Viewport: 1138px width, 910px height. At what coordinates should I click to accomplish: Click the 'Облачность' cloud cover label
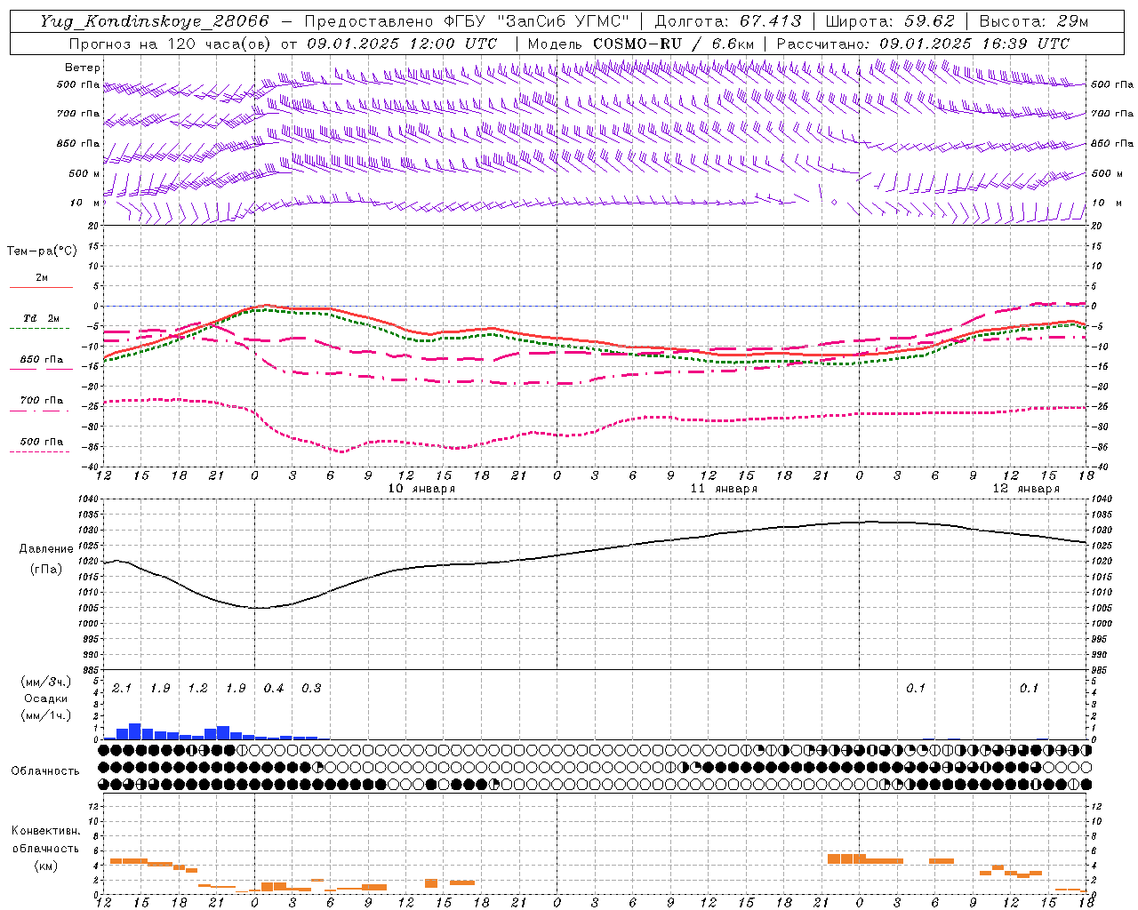(45, 771)
